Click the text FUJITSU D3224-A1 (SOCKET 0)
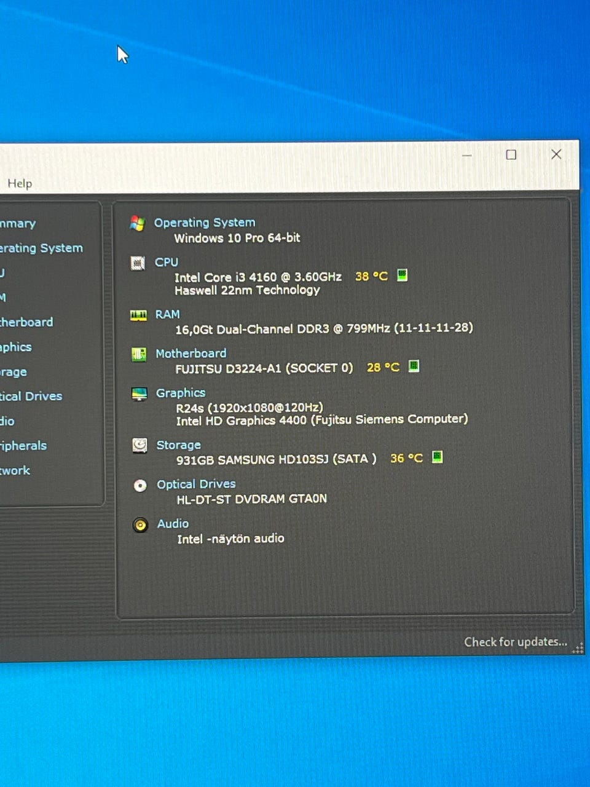Screen dimensions: 590x787 264,368
